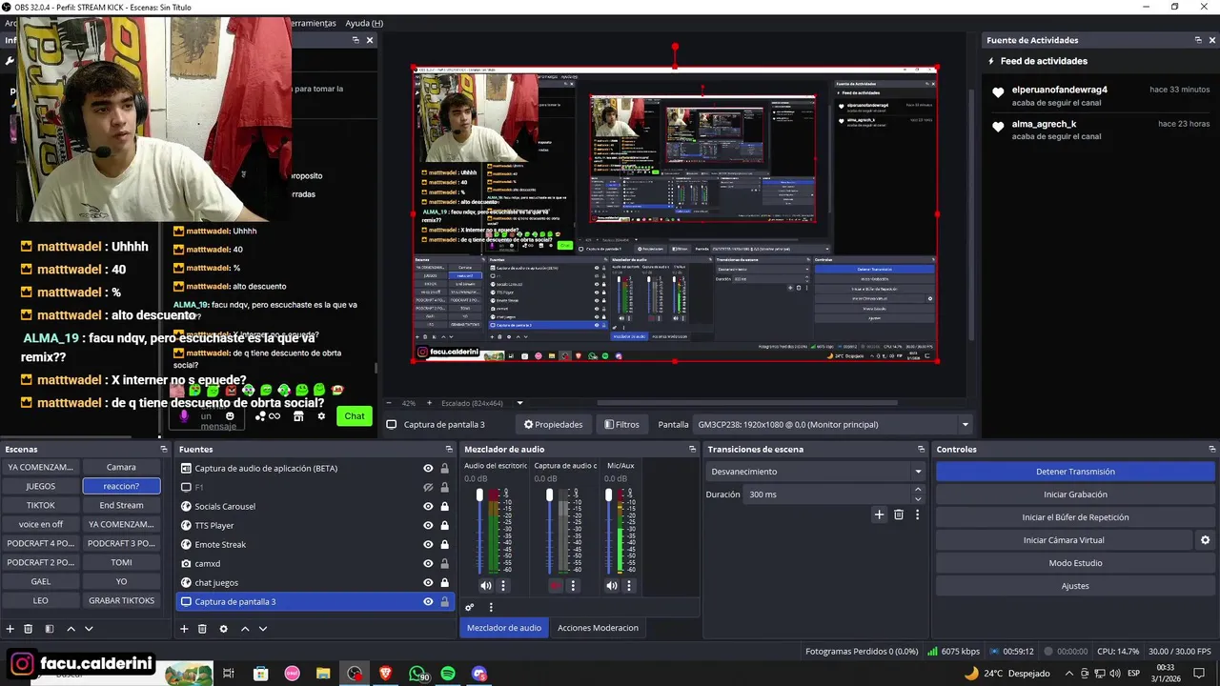Open Spotify from the Windows taskbar
Viewport: 1220px width, 686px height.
[448, 674]
